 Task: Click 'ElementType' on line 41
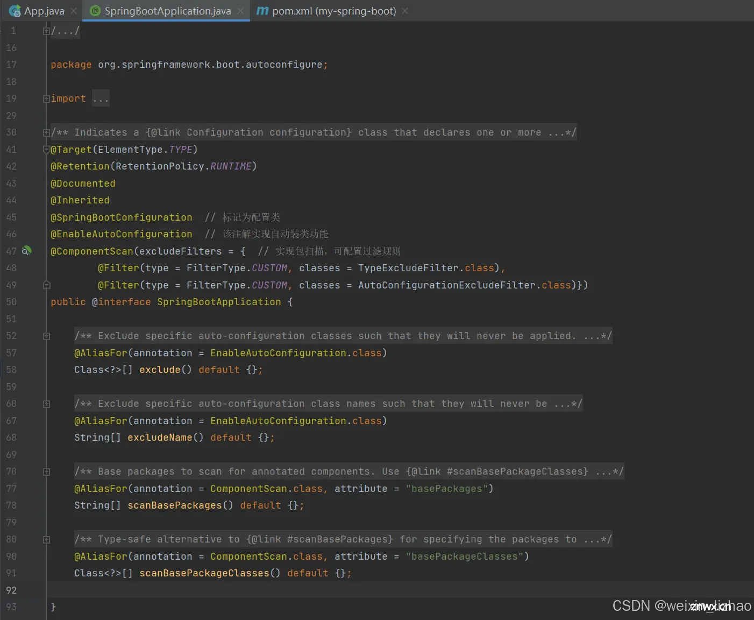[x=130, y=150]
